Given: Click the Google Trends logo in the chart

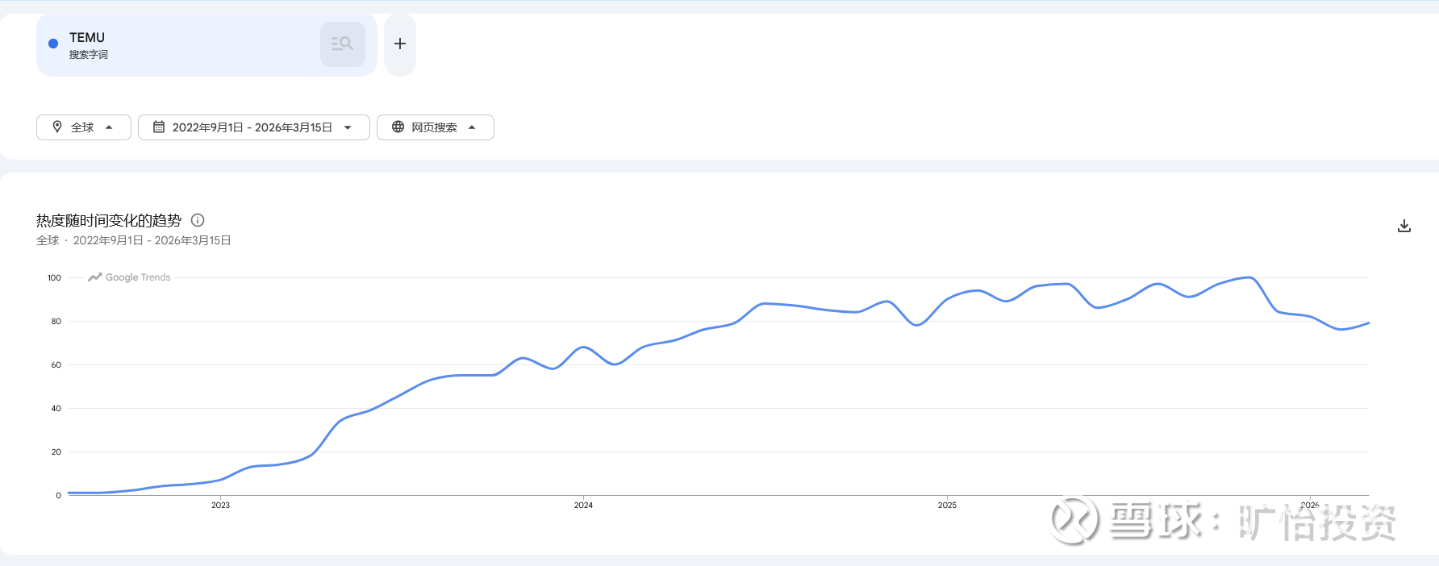Looking at the screenshot, I should pyautogui.click(x=129, y=277).
